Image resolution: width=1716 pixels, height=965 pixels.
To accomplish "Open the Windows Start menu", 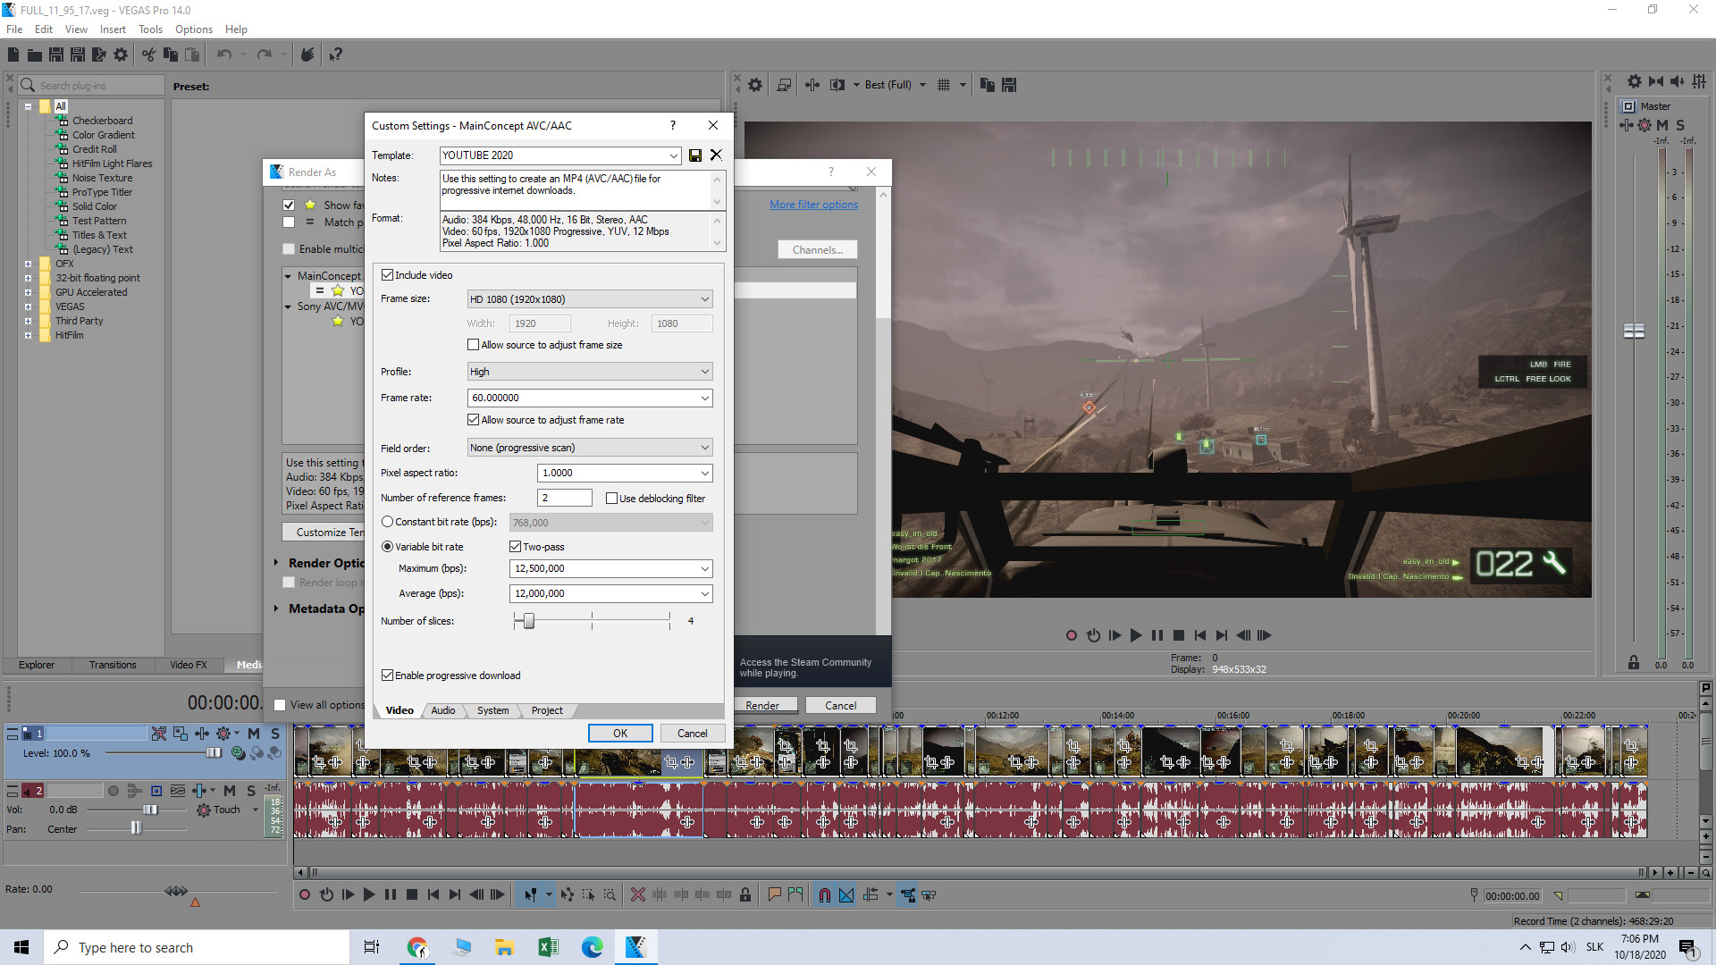I will tap(21, 947).
